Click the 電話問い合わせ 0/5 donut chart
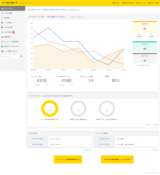The height and width of the screenshot is (175, 160). pyautogui.click(x=78, y=108)
